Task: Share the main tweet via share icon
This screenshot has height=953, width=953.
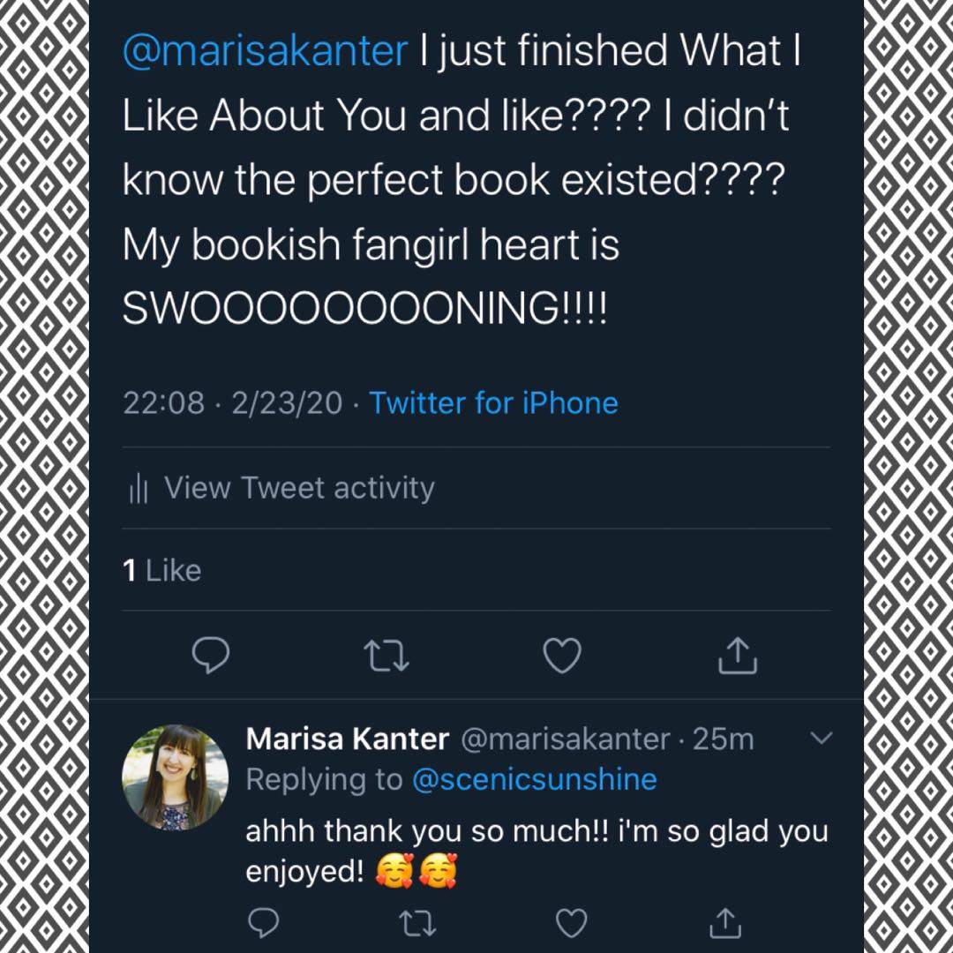Action: pyautogui.click(x=739, y=655)
